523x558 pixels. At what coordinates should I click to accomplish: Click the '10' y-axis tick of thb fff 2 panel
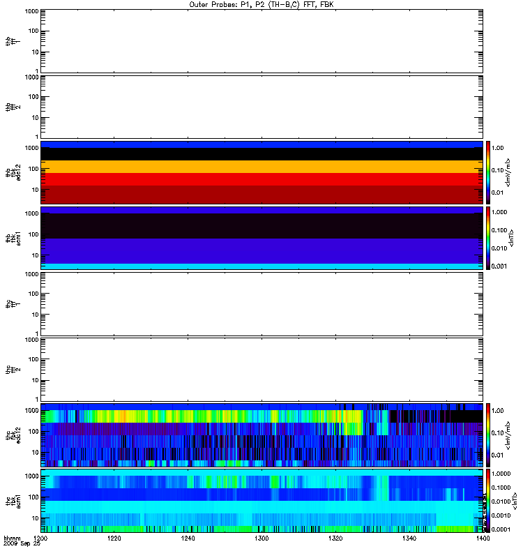pos(36,118)
